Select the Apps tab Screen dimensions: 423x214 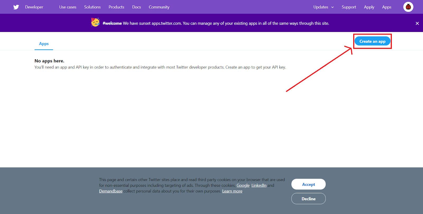44,44
